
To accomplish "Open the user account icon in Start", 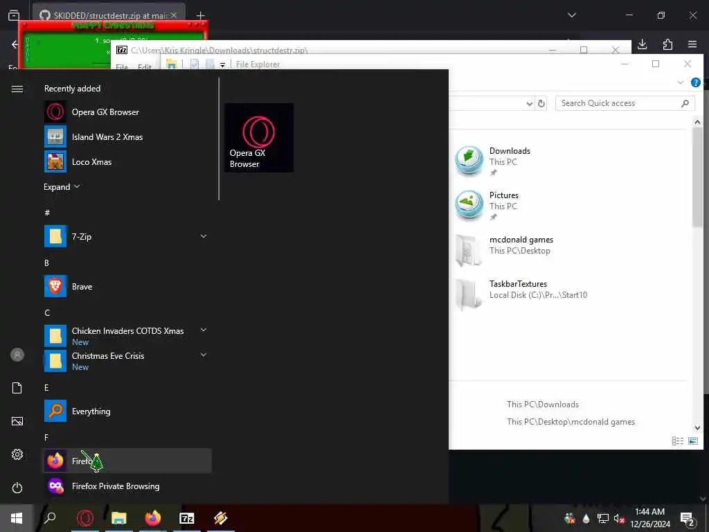I will (x=17, y=355).
